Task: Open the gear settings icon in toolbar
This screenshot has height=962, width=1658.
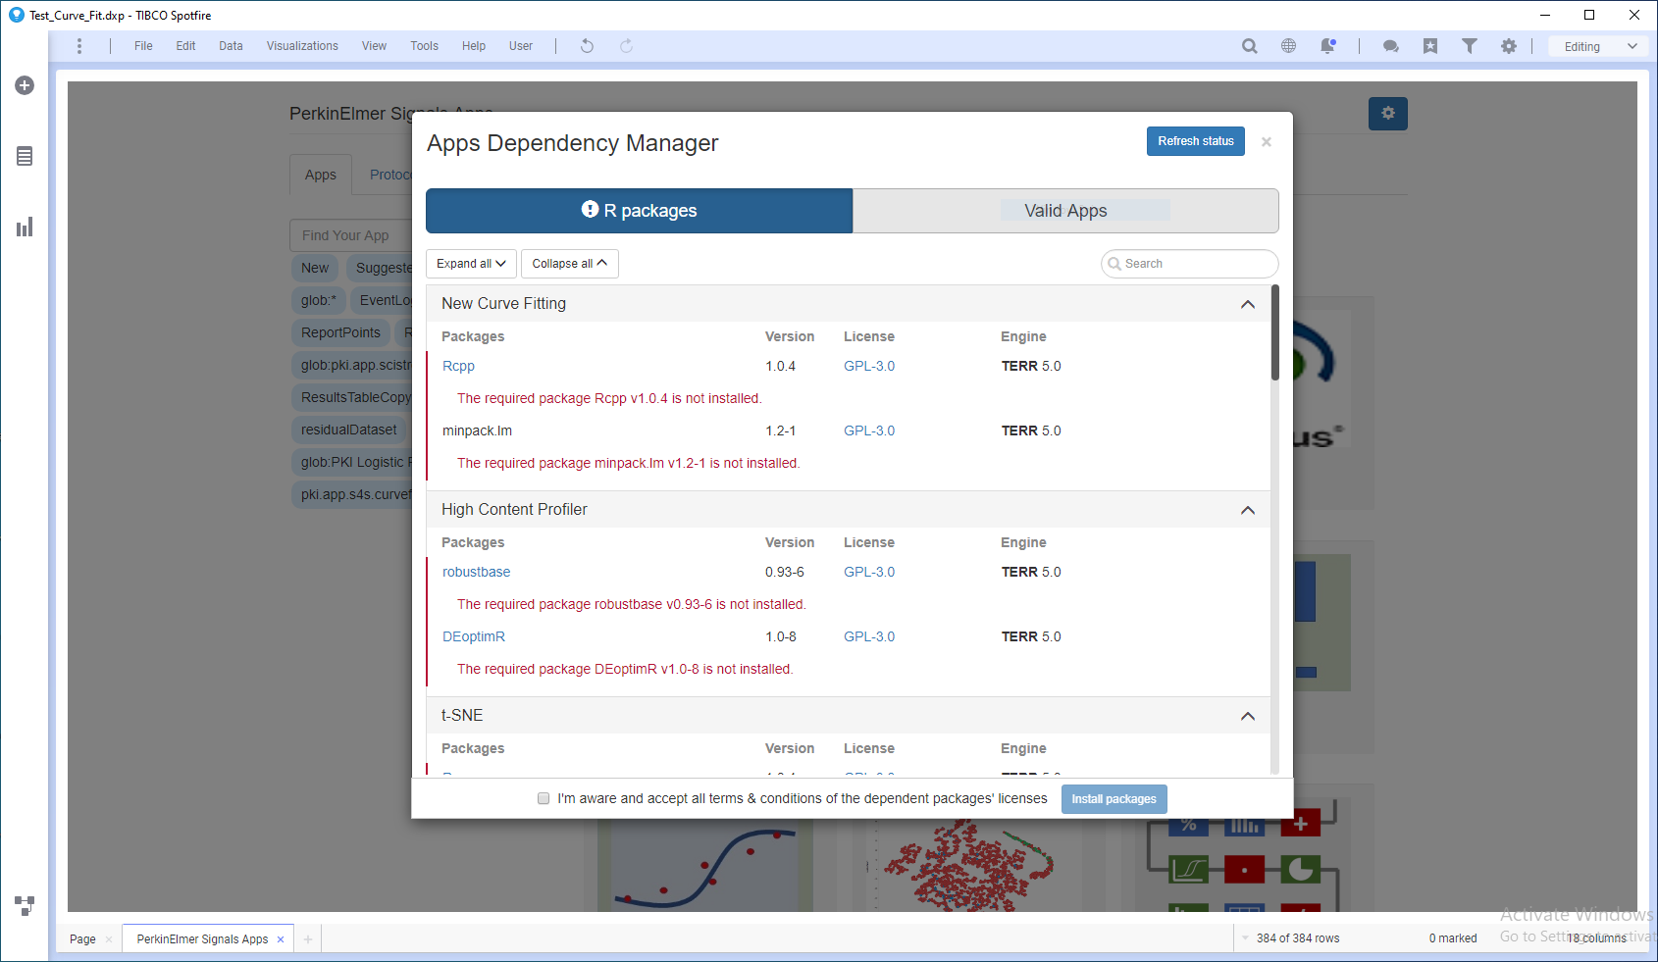Action: click(x=1508, y=46)
